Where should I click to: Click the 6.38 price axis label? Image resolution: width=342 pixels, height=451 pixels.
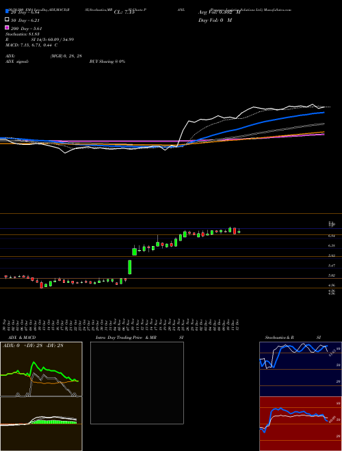pos(331,245)
